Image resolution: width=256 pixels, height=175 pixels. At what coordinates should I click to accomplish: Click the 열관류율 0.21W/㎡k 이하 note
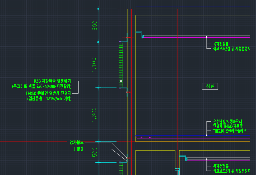(x=49, y=99)
